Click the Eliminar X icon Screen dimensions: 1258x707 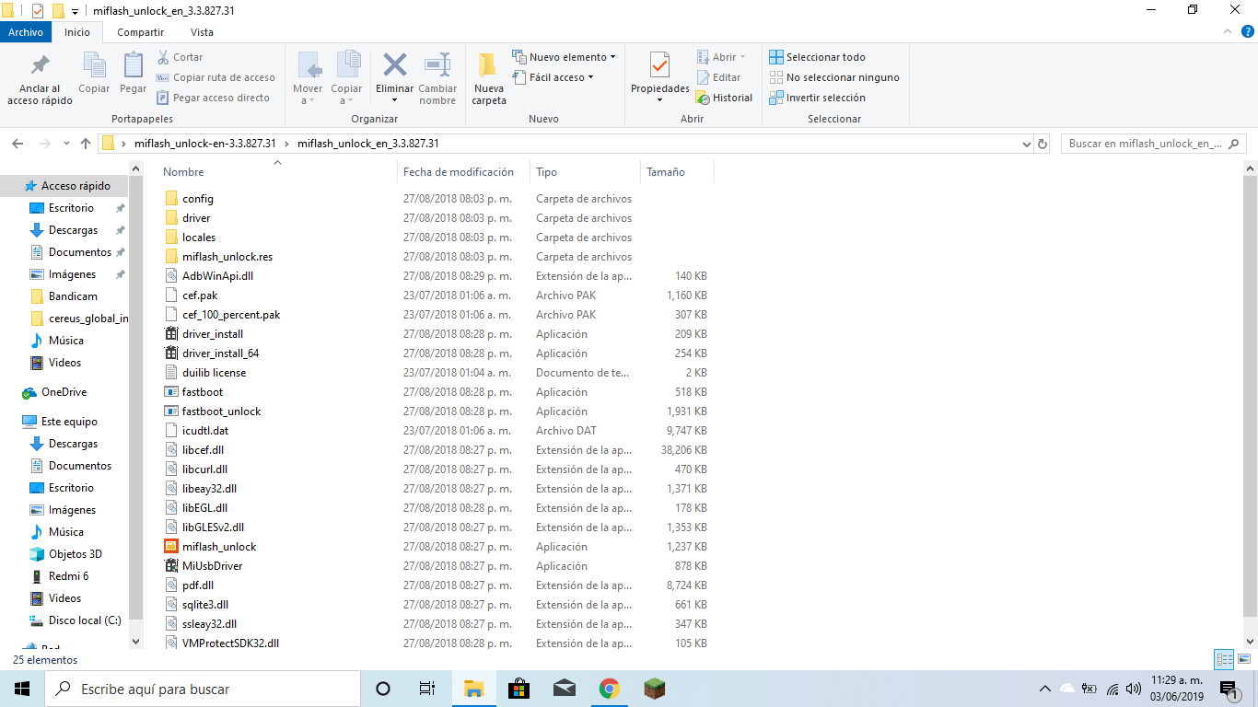point(395,64)
